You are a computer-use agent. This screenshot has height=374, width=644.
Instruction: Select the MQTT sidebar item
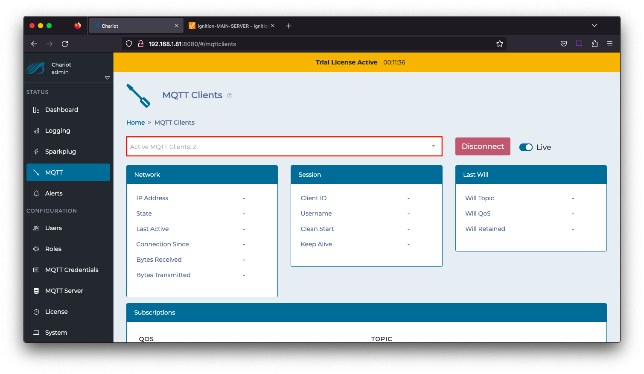click(x=68, y=172)
